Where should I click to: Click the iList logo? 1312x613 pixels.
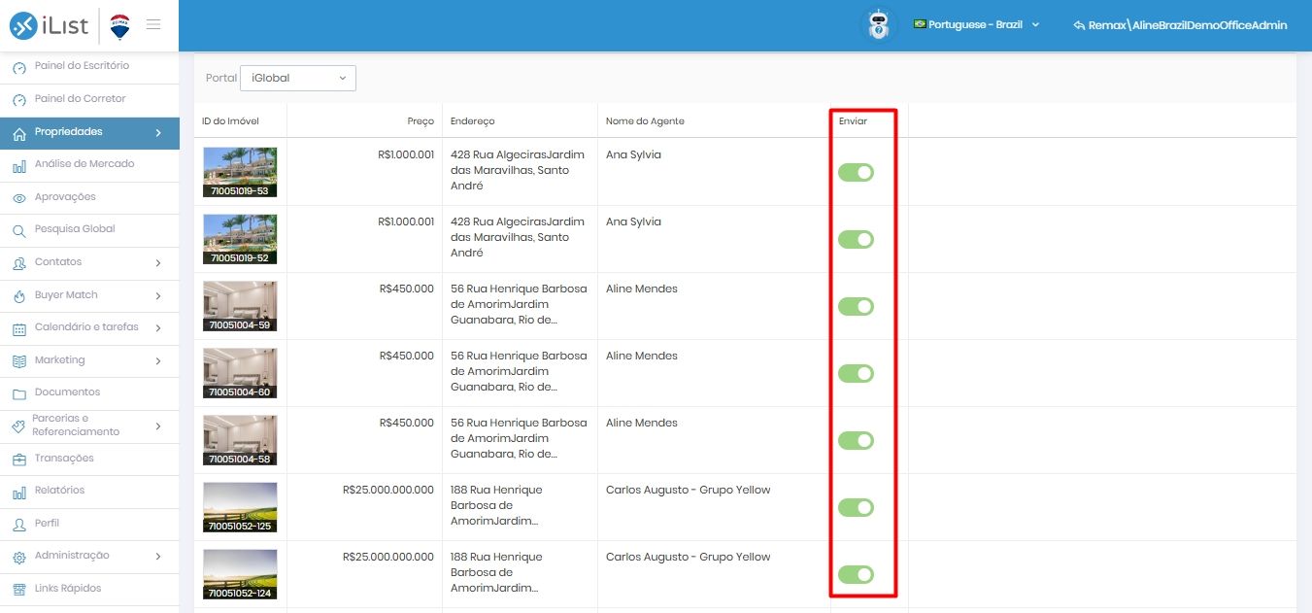click(49, 26)
